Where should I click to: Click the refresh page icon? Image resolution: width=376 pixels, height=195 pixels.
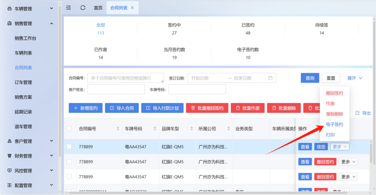coord(83,8)
